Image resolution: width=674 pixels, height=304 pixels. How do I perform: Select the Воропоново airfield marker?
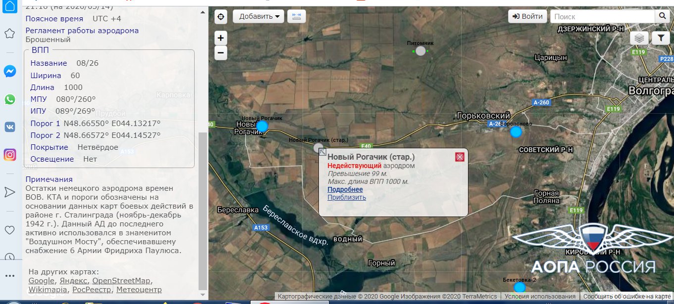516,131
